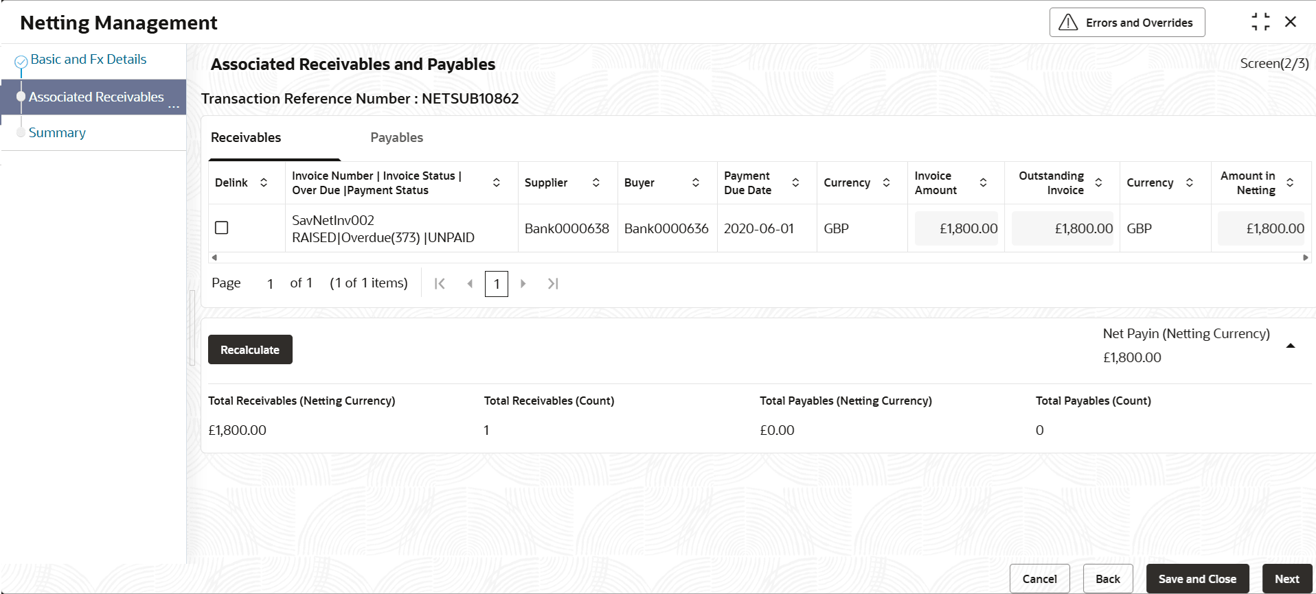Click Save and Close button
The height and width of the screenshot is (594, 1316).
pos(1197,579)
